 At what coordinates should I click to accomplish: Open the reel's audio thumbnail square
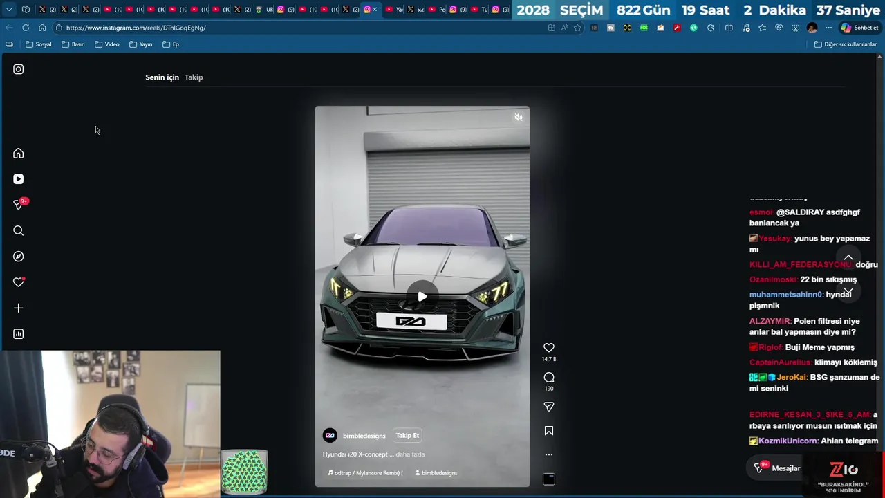tap(549, 479)
